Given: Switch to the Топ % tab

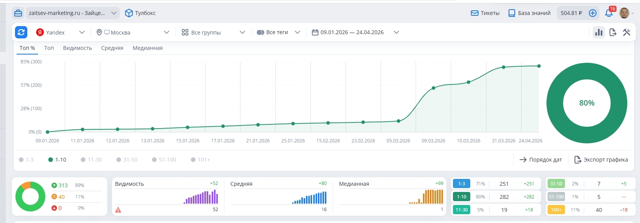Looking at the screenshot, I should (x=27, y=48).
